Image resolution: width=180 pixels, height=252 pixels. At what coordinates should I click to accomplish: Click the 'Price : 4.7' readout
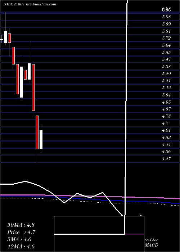[x=21, y=232]
